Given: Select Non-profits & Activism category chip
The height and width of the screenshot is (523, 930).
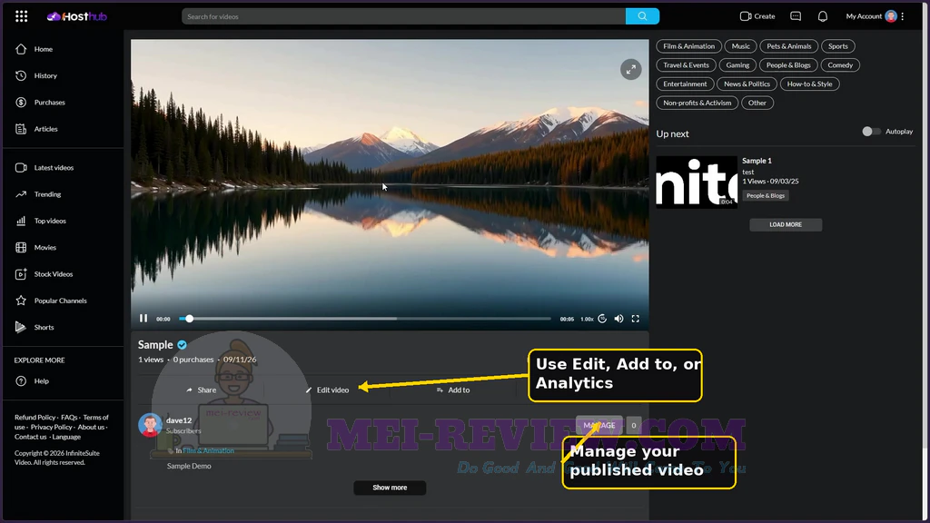Looking at the screenshot, I should 697,104.
